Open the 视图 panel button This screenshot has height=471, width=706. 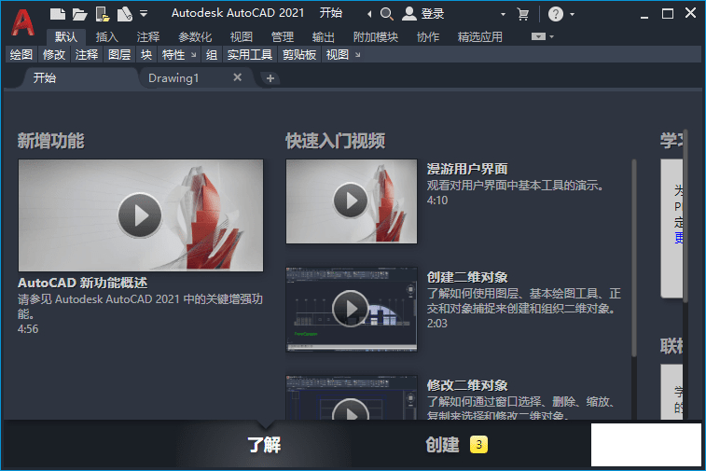[338, 54]
